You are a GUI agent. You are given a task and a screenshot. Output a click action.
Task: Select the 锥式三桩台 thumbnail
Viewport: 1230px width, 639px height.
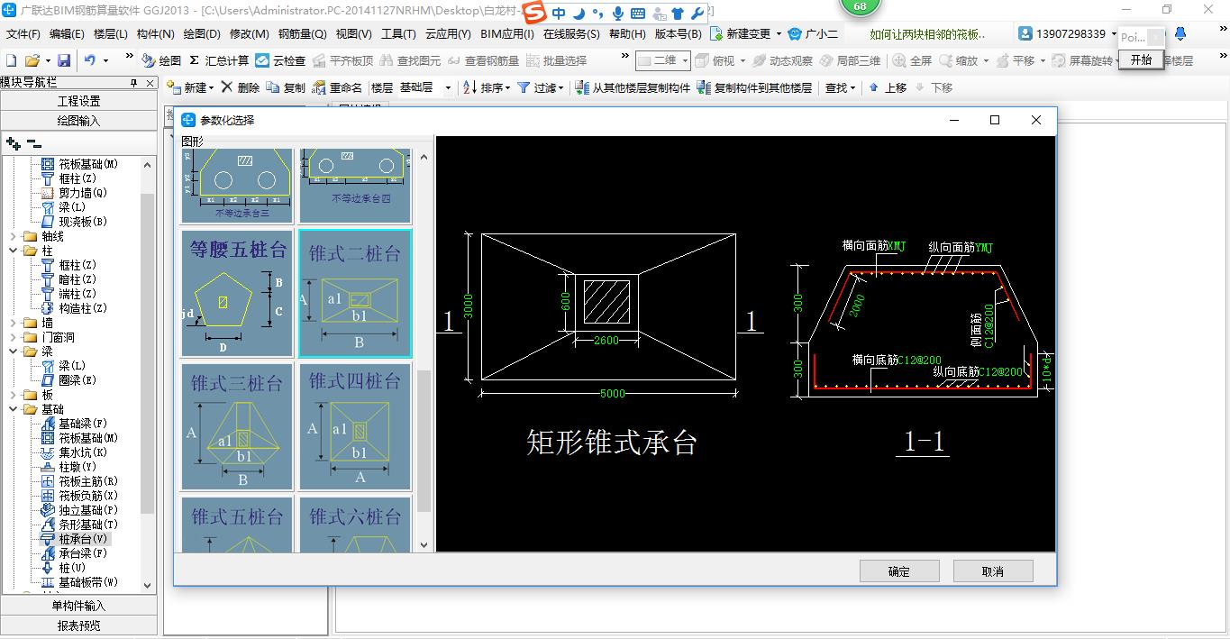237,426
